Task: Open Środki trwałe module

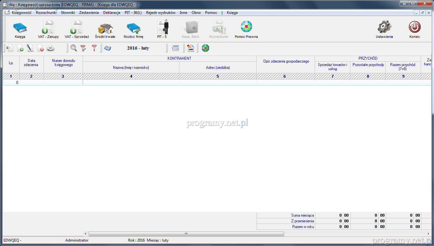Action: point(105,29)
